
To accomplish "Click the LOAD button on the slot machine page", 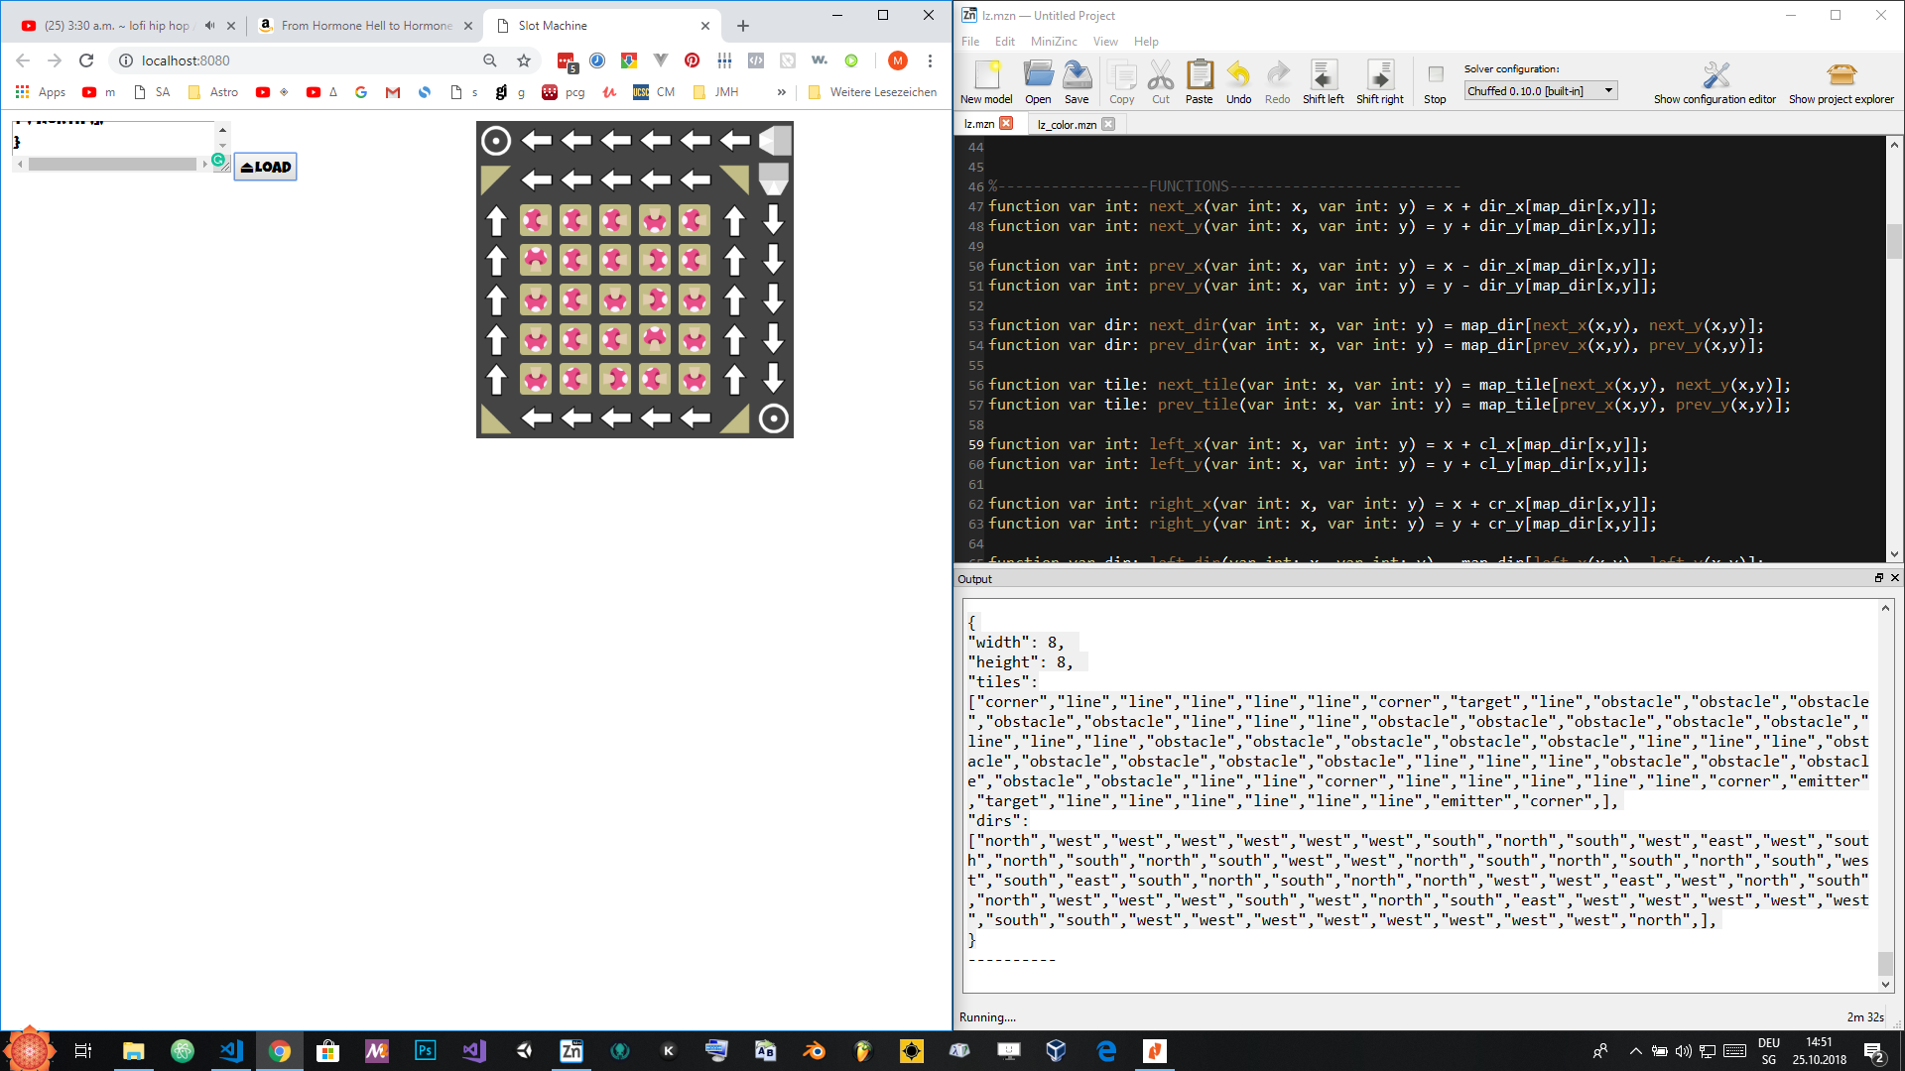I will [x=266, y=166].
